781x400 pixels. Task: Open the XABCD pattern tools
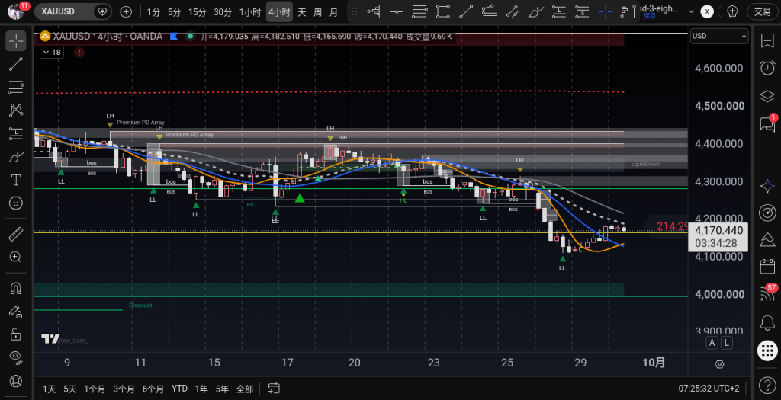coord(16,110)
